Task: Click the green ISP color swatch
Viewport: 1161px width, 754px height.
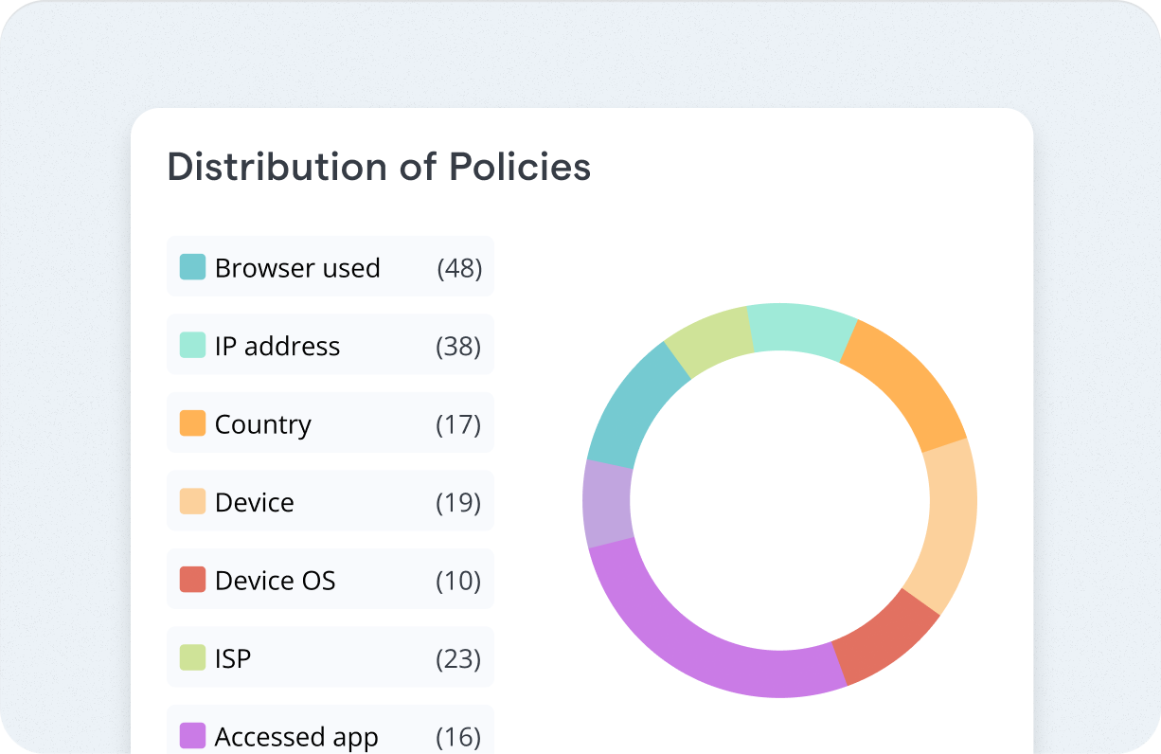Action: click(192, 657)
